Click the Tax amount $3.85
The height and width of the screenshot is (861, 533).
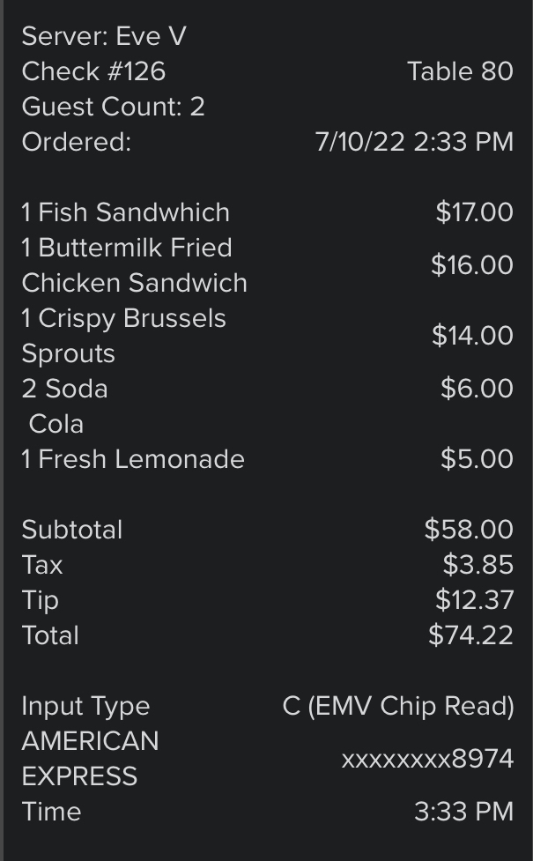point(478,565)
